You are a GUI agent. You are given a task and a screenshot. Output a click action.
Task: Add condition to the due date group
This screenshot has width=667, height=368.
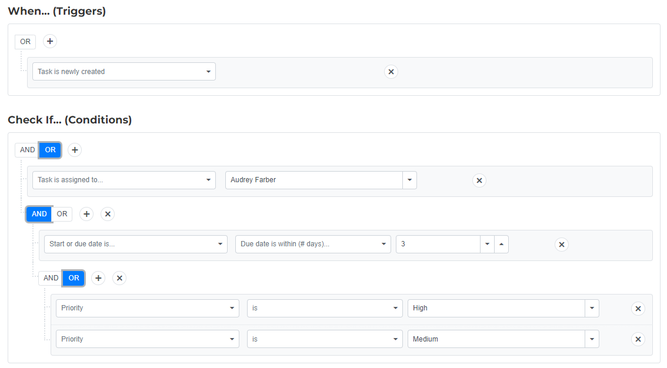click(x=86, y=214)
